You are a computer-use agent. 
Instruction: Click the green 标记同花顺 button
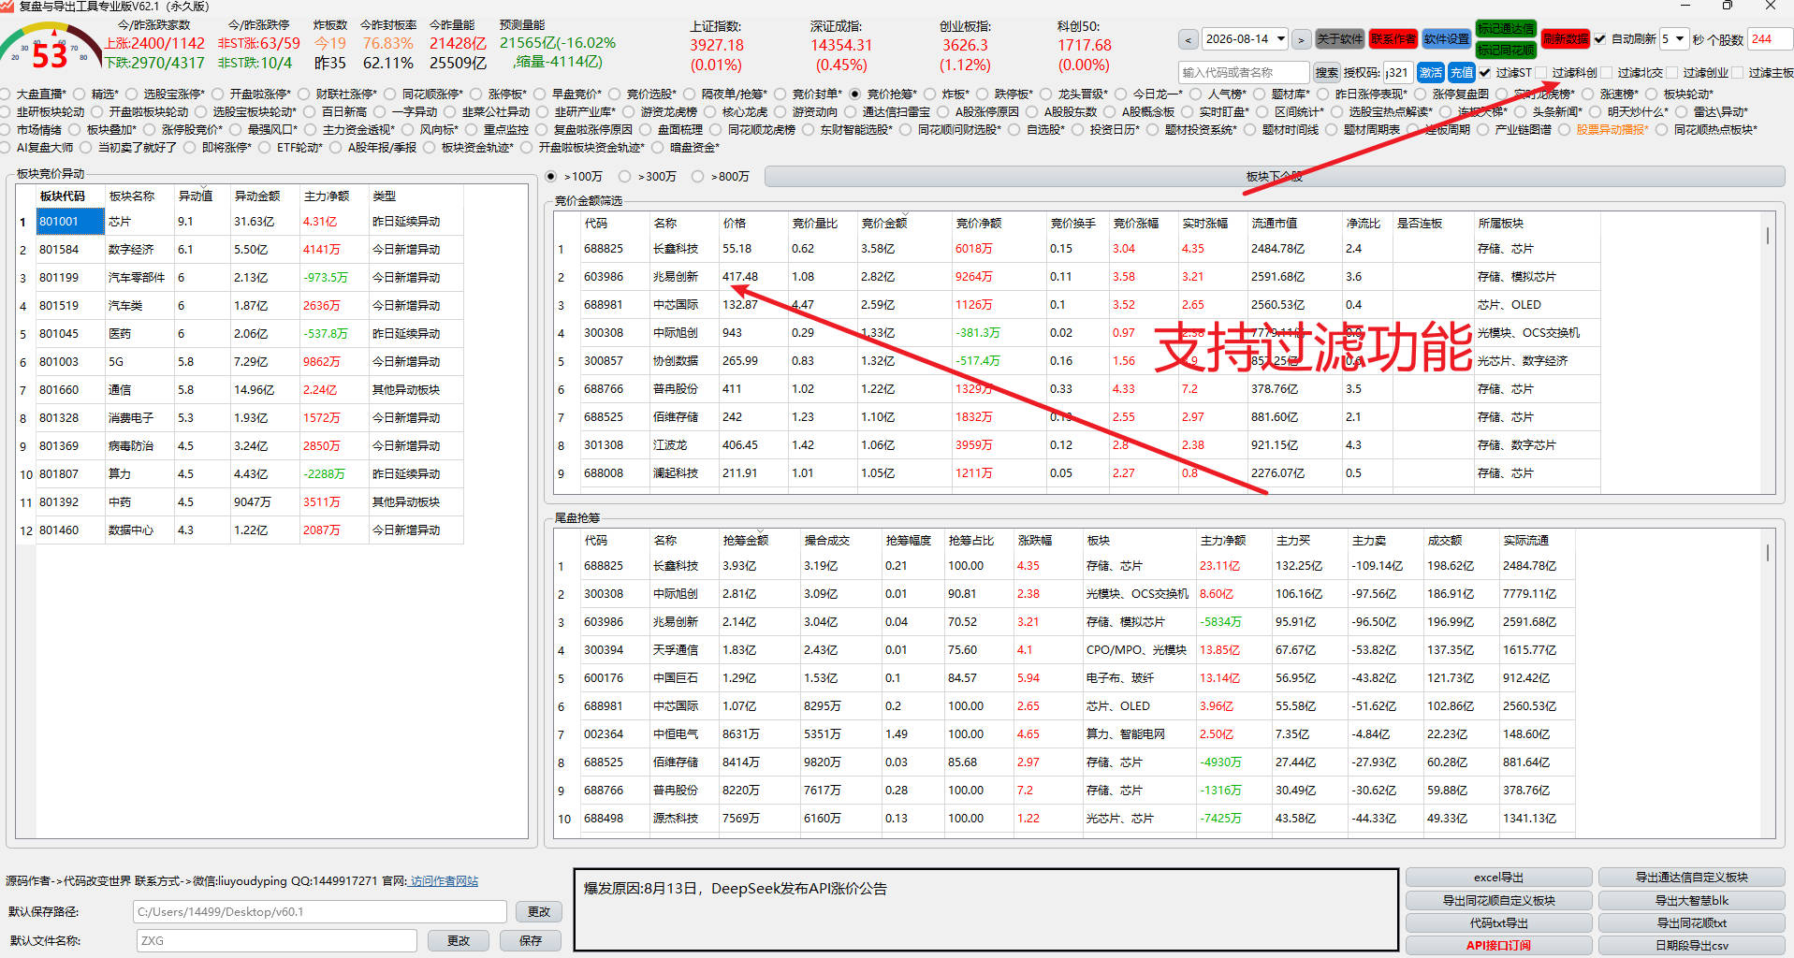click(x=1506, y=50)
